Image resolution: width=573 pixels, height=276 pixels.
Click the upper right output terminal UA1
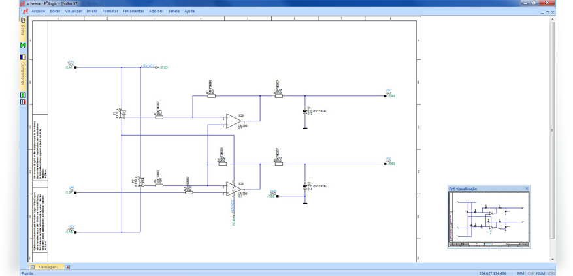click(385, 96)
